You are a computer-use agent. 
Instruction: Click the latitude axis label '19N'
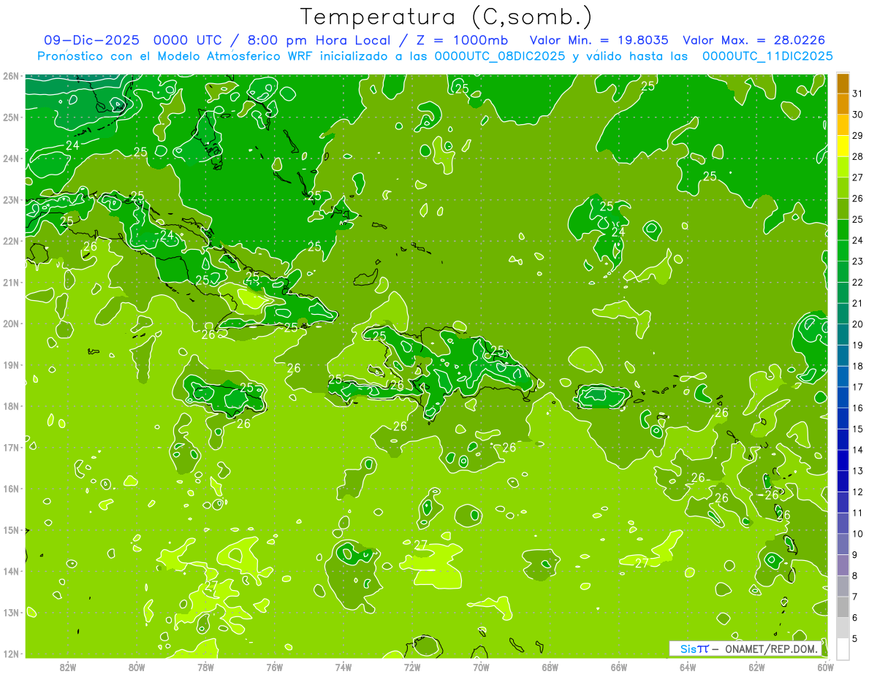click(11, 365)
